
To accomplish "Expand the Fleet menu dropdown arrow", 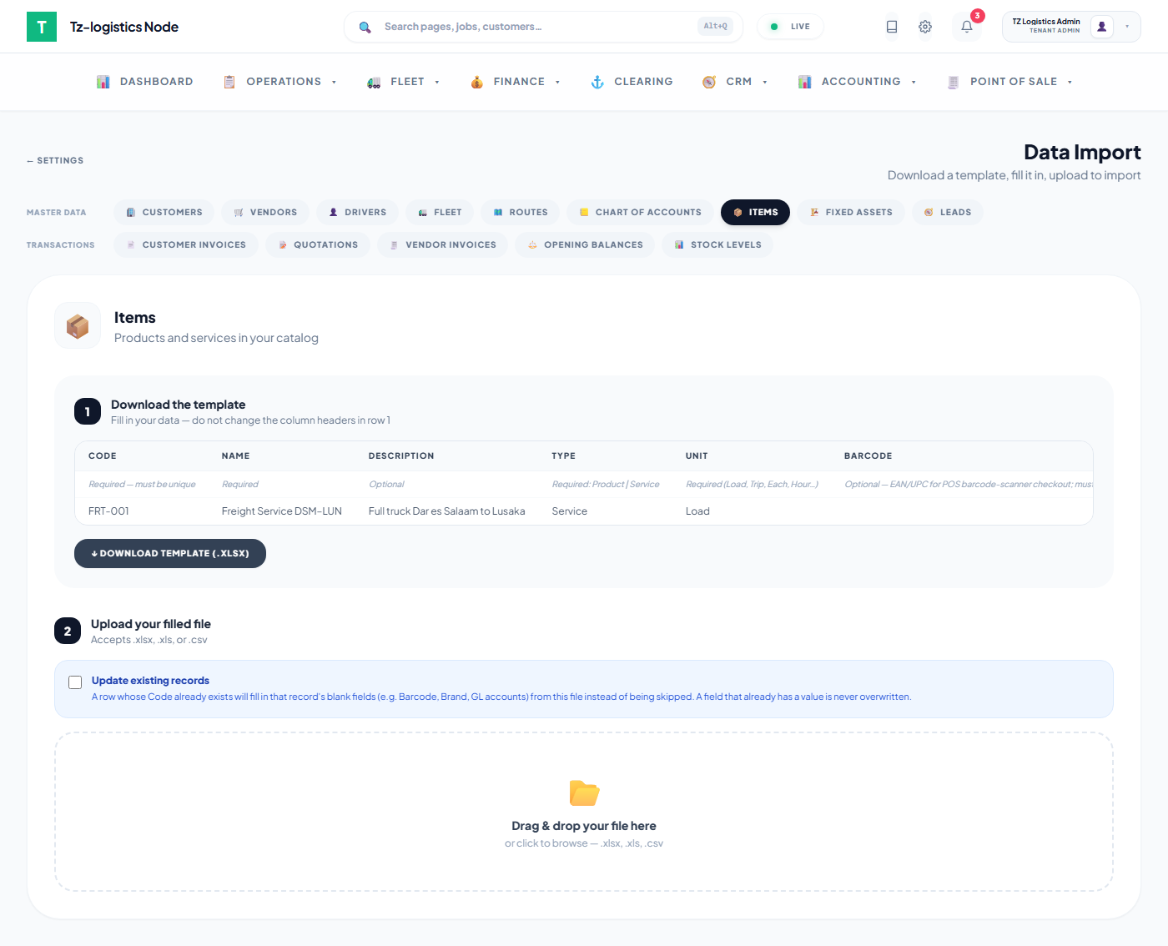I will [x=437, y=82].
